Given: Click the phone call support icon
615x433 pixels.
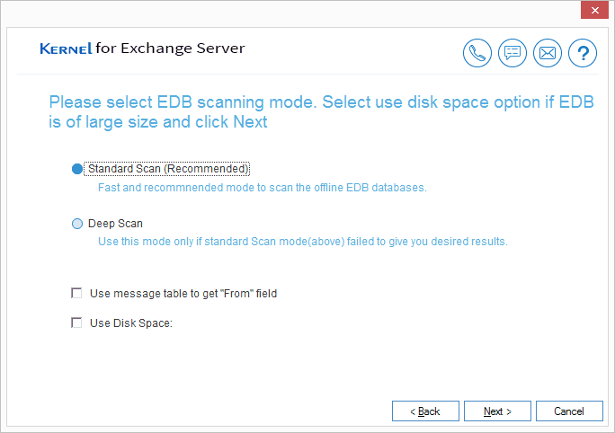Looking at the screenshot, I should click(477, 54).
